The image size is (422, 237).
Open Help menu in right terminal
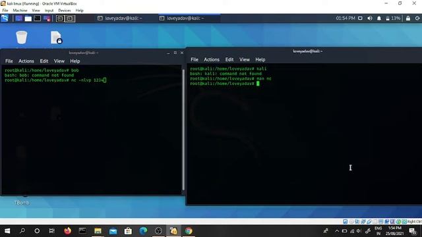[260, 59]
